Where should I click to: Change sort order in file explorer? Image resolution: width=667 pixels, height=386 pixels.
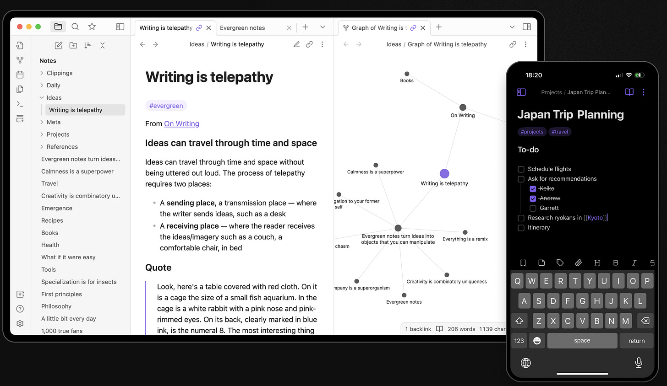88,45
